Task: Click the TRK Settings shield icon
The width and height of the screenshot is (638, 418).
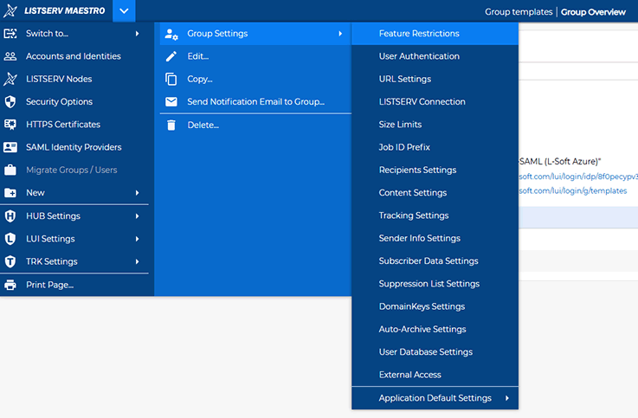Action: pos(10,261)
